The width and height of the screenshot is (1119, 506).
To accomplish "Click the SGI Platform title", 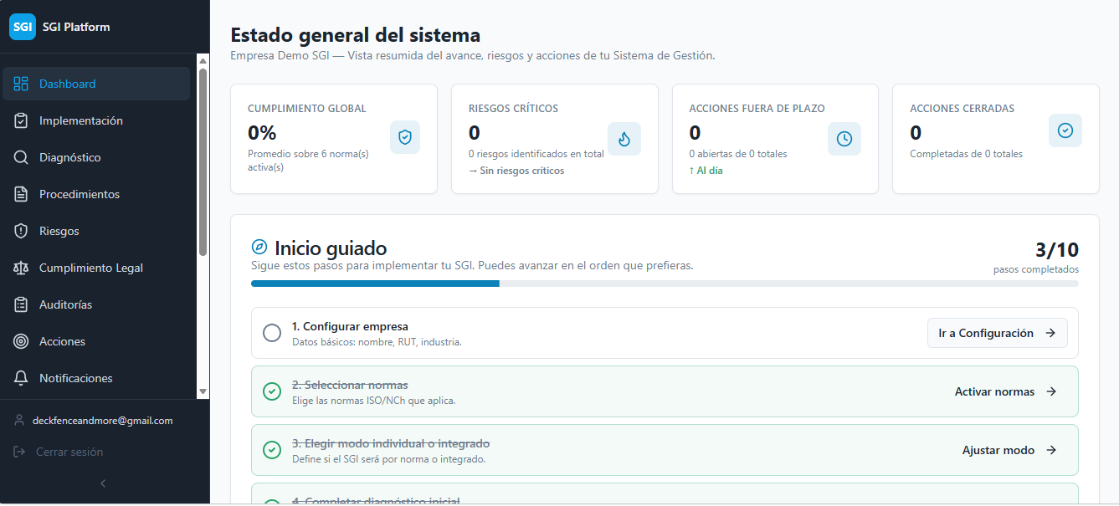I will (76, 27).
